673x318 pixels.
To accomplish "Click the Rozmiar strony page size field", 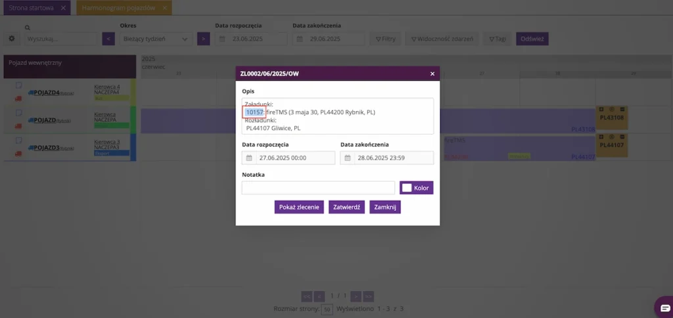I will click(x=327, y=309).
